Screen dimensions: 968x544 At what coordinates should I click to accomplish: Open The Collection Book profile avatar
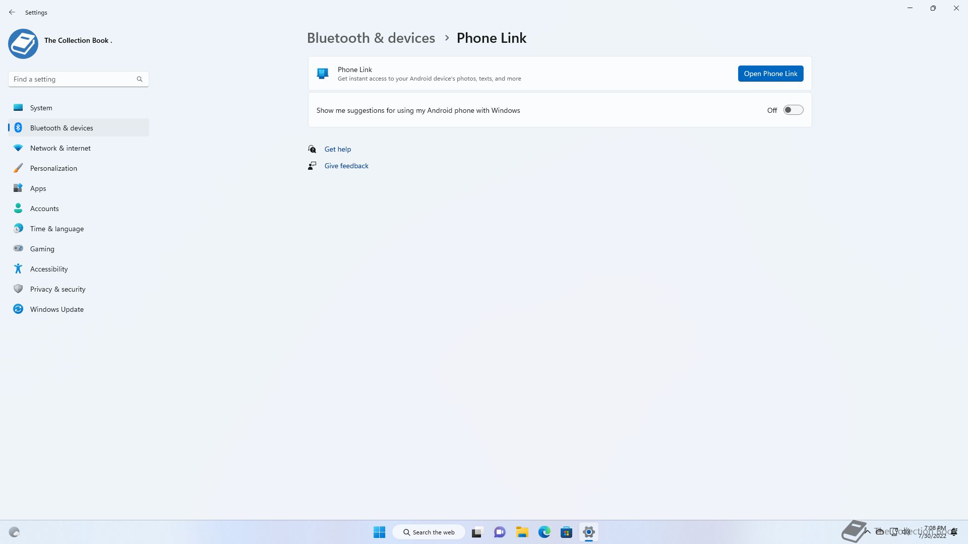[23, 44]
